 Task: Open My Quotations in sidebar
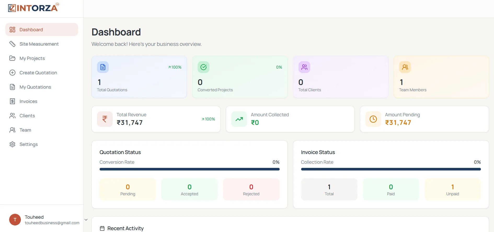click(42, 87)
